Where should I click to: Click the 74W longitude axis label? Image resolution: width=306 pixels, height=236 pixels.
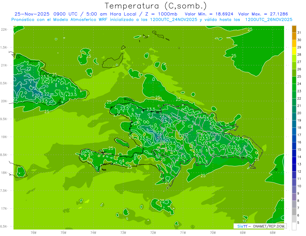(x=93, y=232)
